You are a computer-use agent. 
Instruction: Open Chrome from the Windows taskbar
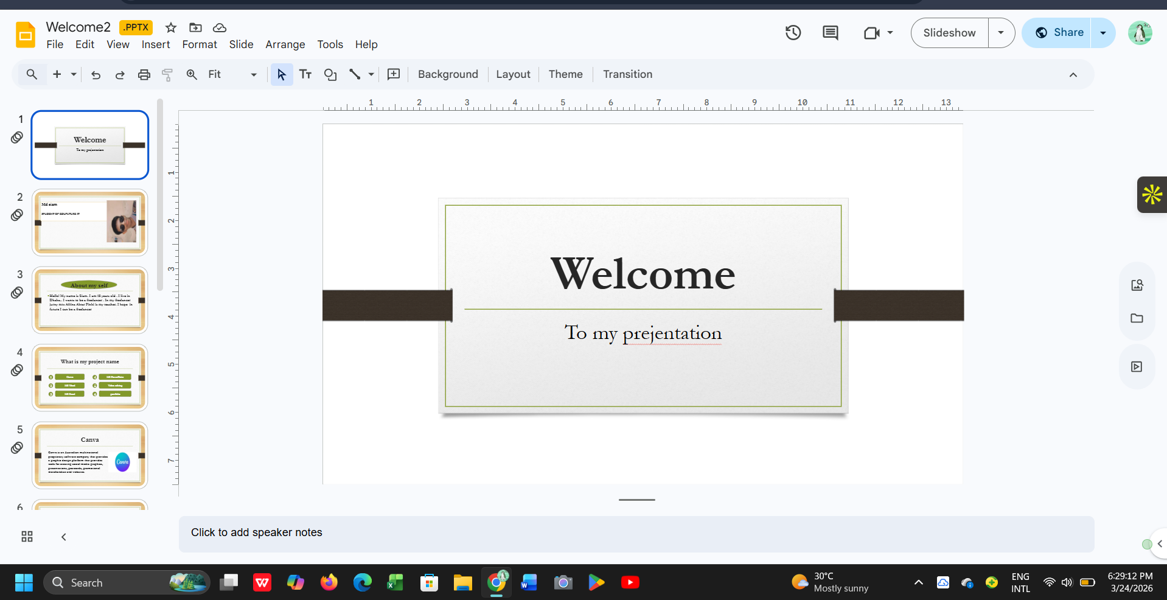tap(496, 582)
